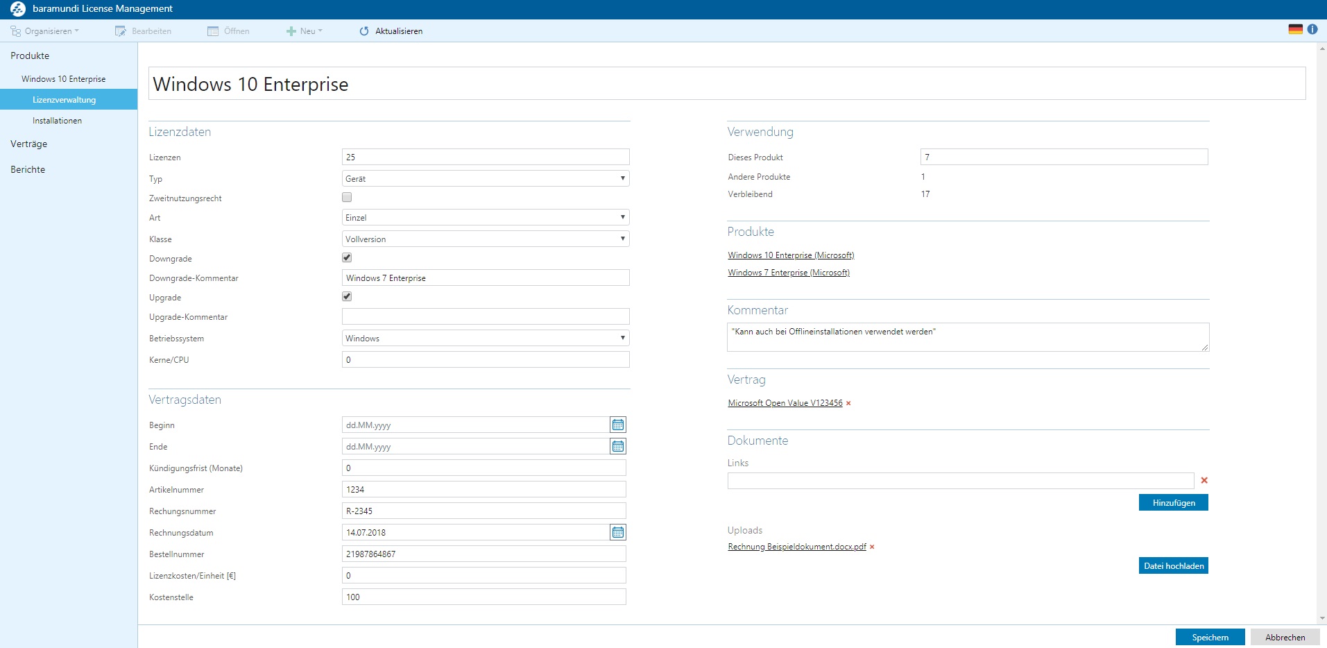Viewport: 1327px width, 648px height.
Task: Click the Windows 10 Enterprise title field
Action: click(727, 83)
